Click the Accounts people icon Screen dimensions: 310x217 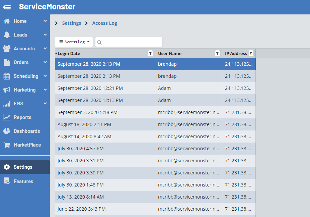[7, 48]
